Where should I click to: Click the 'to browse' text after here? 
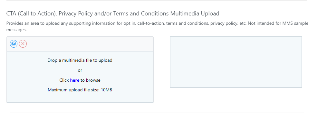point(91,80)
